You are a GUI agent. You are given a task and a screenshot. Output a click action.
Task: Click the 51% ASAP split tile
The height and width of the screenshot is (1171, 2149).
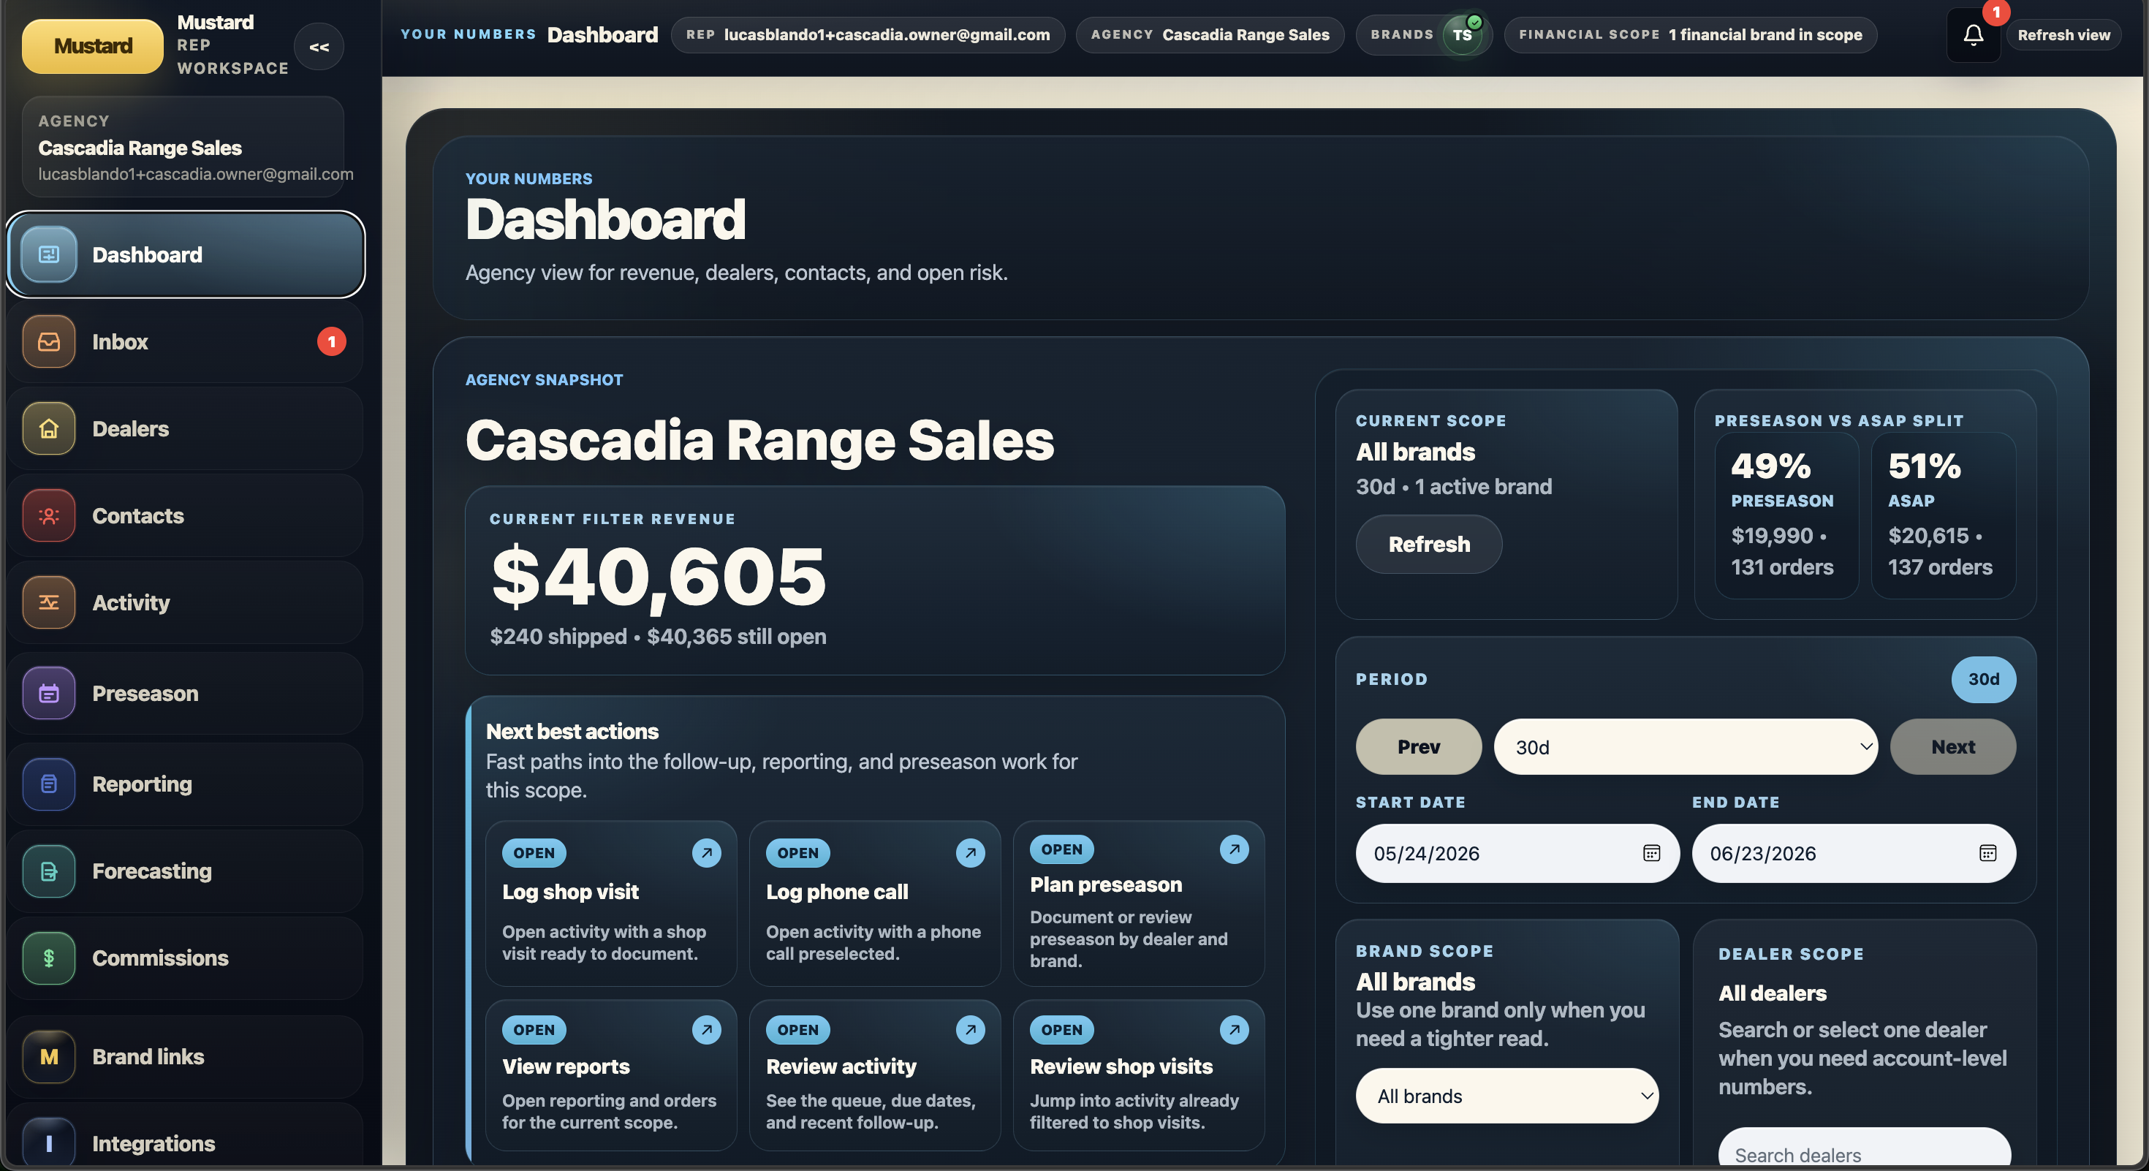tap(1943, 515)
